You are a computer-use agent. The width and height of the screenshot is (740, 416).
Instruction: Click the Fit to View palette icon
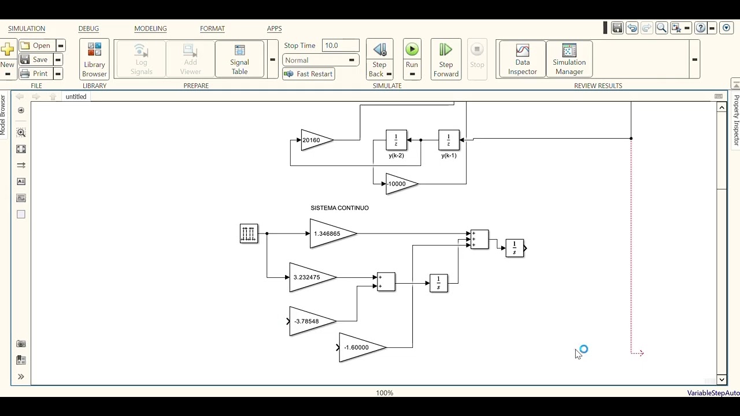(21, 149)
